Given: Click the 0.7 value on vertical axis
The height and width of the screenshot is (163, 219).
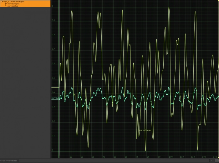Looking at the screenshot, I should [x=53, y=49].
